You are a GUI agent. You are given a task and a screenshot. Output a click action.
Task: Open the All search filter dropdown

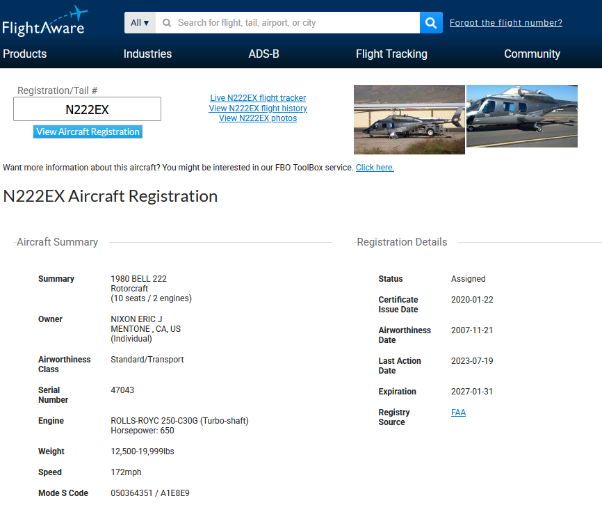[140, 23]
